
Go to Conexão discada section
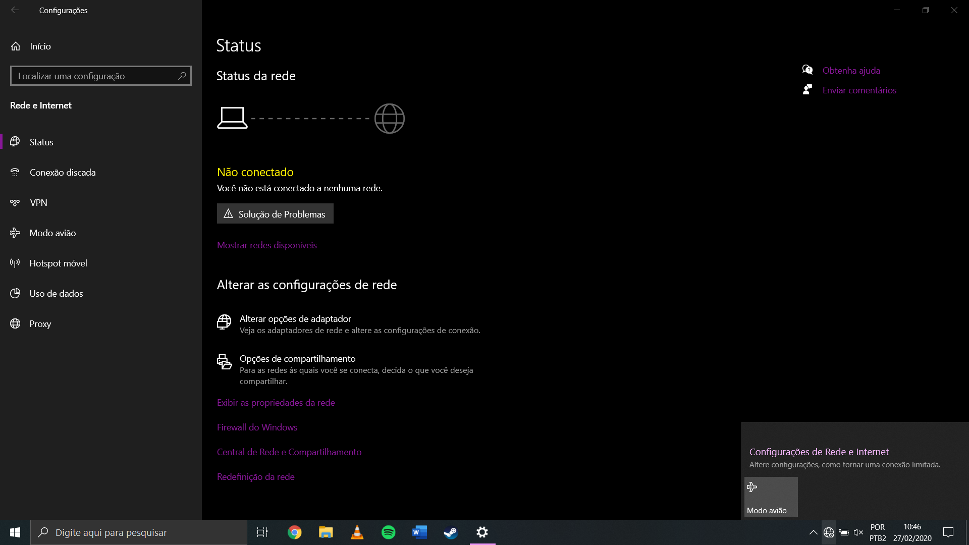click(x=62, y=172)
